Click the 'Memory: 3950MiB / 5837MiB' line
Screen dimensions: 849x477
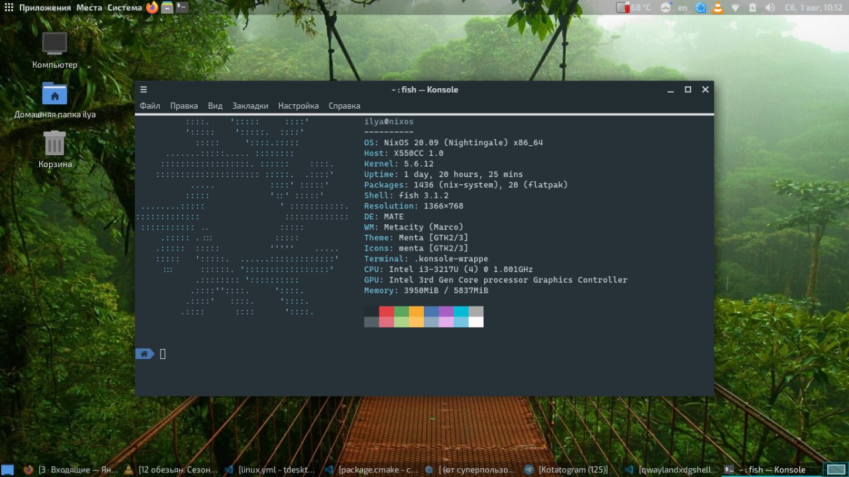click(426, 291)
